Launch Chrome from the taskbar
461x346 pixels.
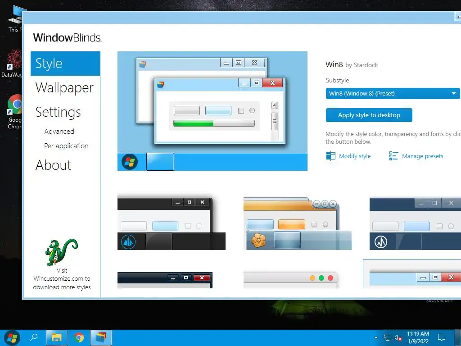point(79,337)
